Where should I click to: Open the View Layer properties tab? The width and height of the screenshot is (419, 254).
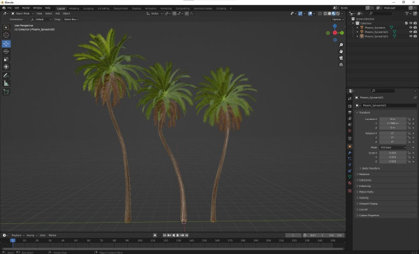350,119
